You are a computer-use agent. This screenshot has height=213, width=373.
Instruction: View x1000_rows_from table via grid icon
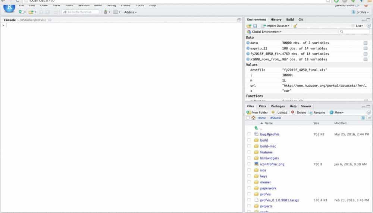pyautogui.click(x=366, y=59)
